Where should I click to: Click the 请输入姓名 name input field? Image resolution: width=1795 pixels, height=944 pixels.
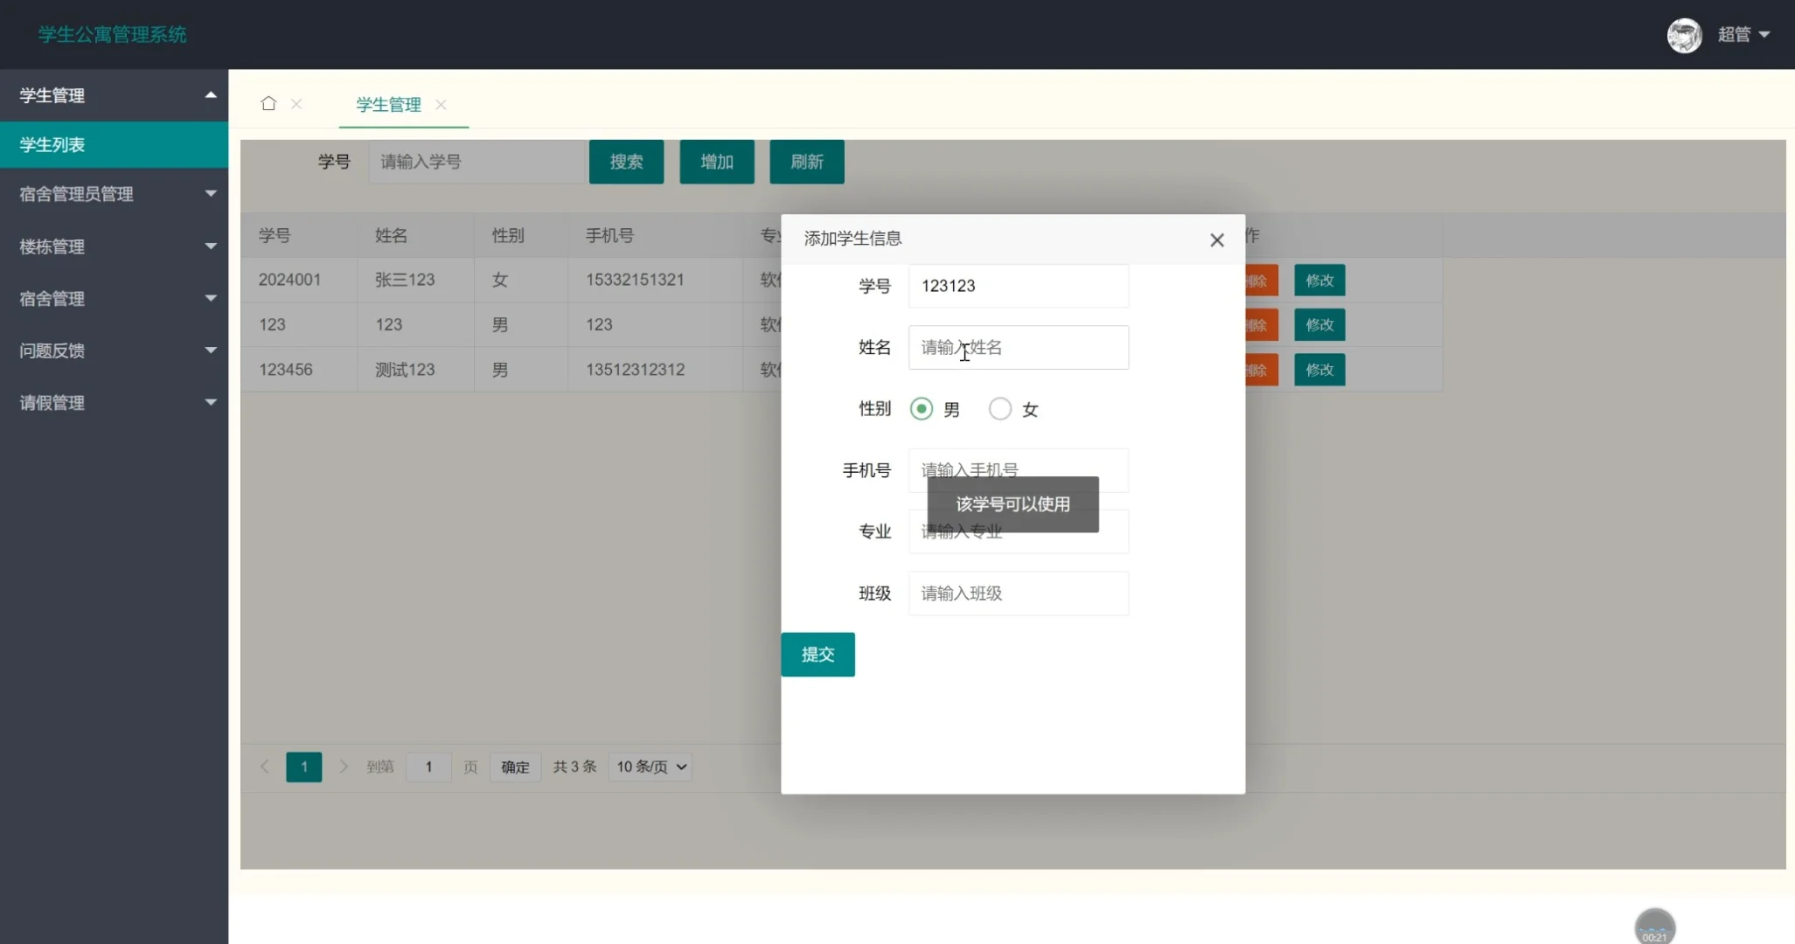tap(1018, 347)
